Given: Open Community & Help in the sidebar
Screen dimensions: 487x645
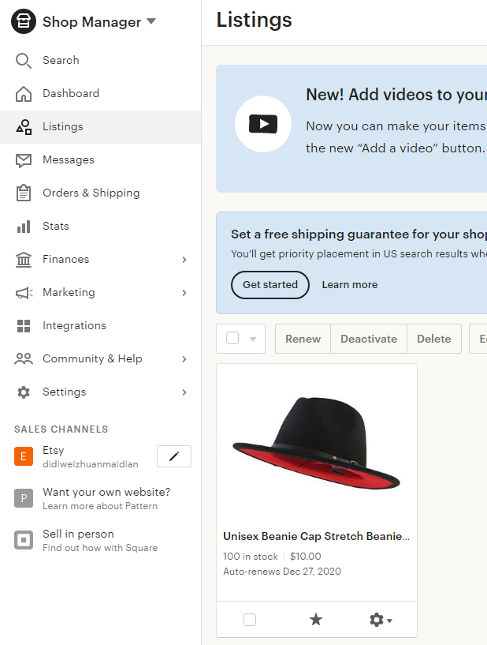Looking at the screenshot, I should click(92, 359).
